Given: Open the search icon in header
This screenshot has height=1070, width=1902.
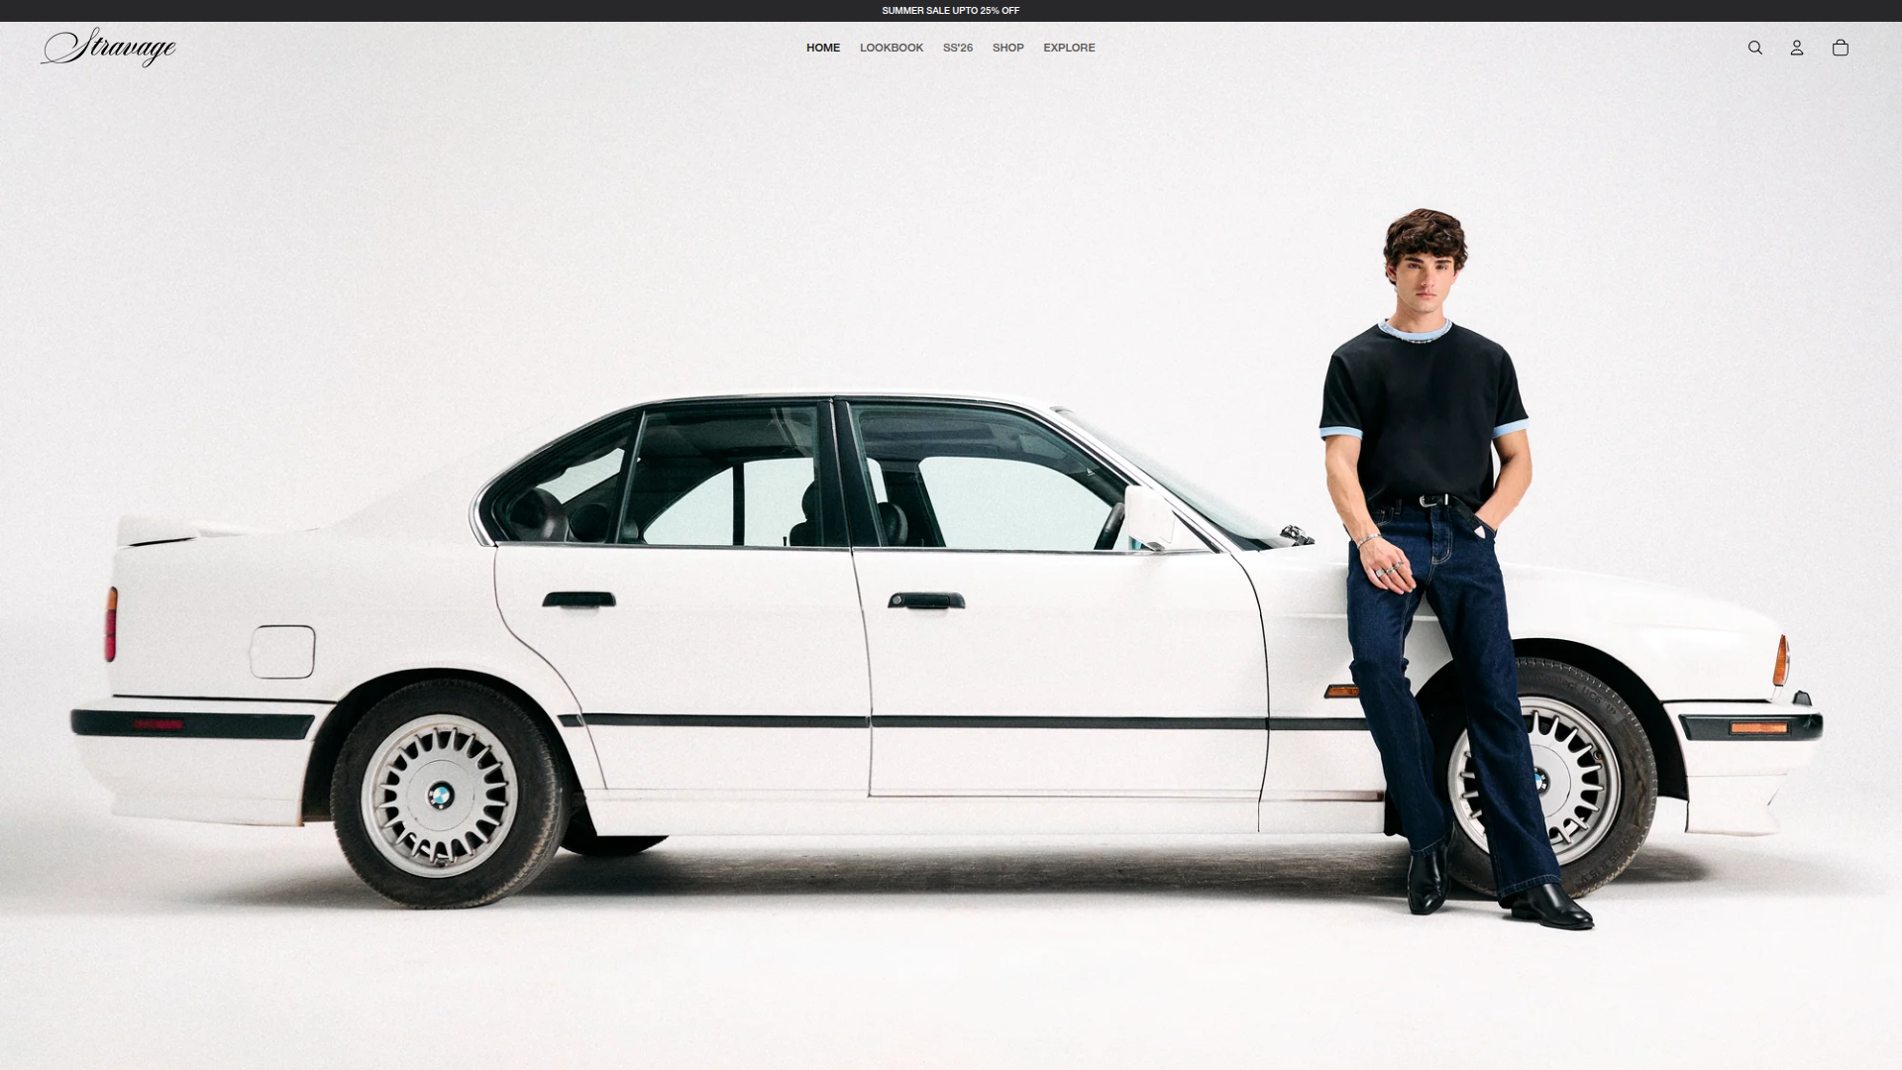Looking at the screenshot, I should coord(1754,48).
